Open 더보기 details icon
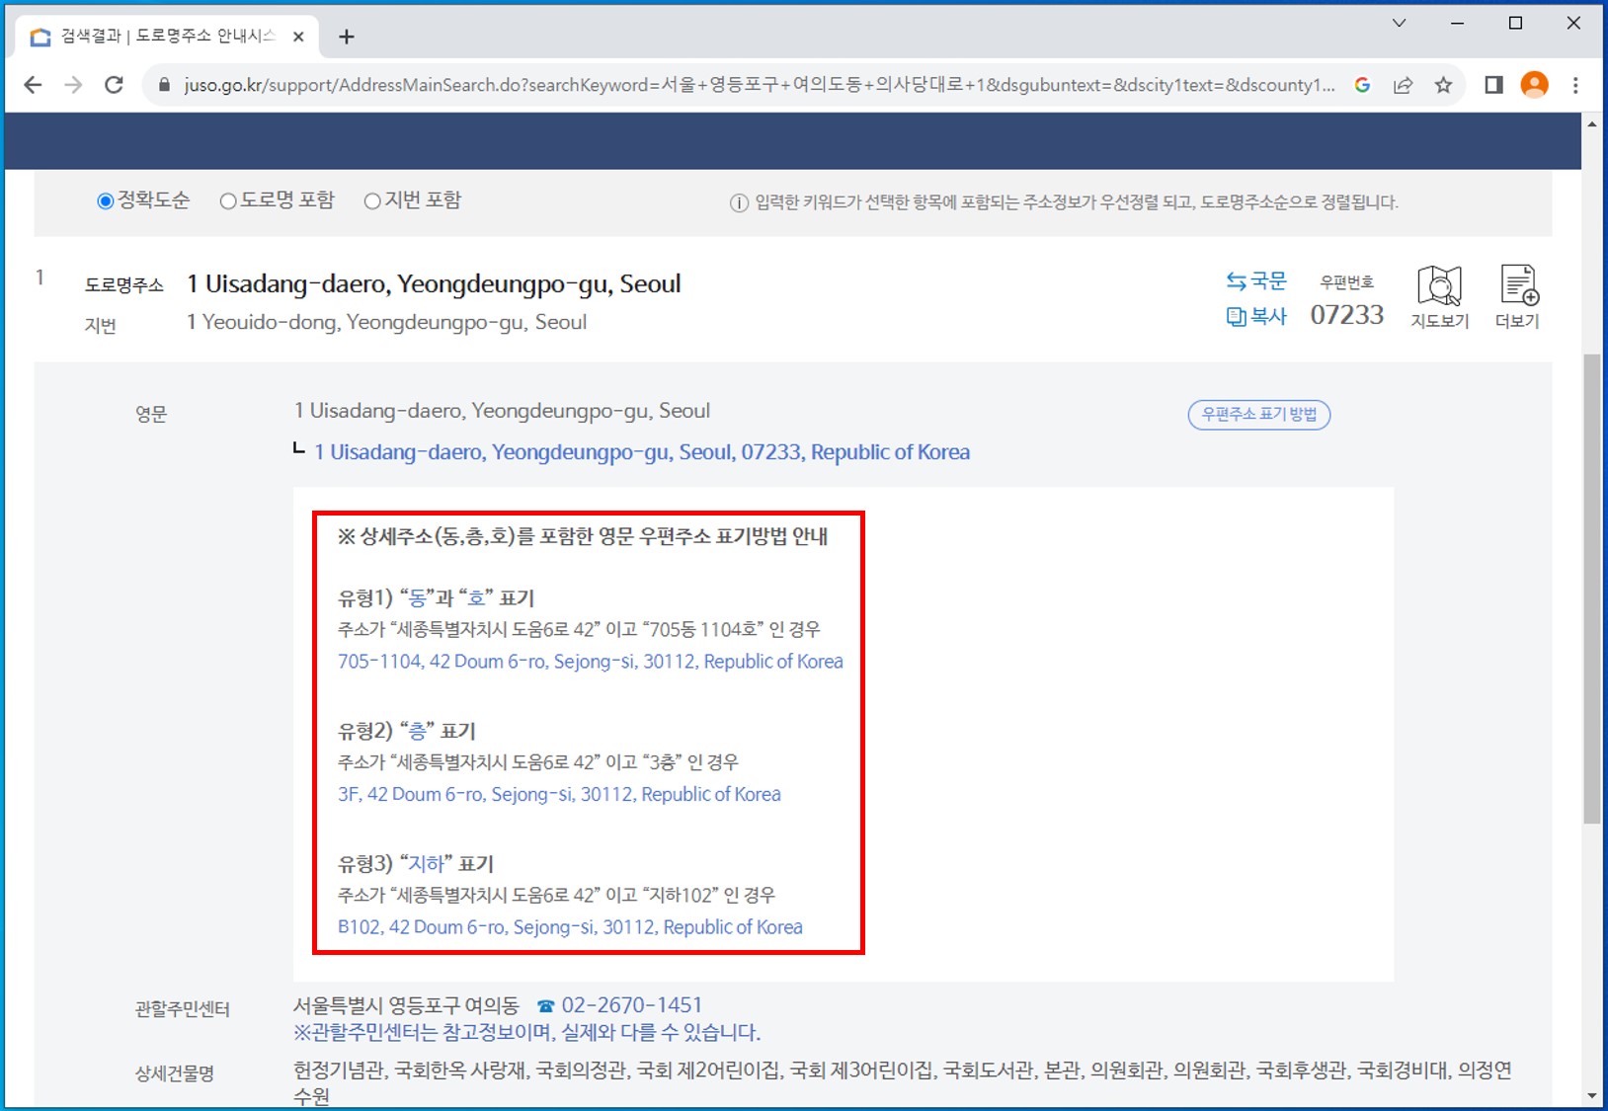The width and height of the screenshot is (1608, 1111). click(x=1518, y=296)
